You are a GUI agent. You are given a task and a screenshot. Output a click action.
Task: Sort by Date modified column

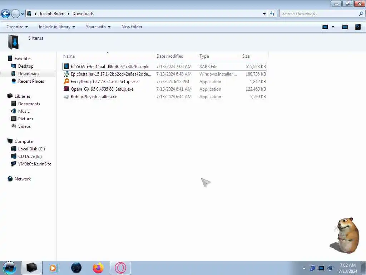pos(170,56)
